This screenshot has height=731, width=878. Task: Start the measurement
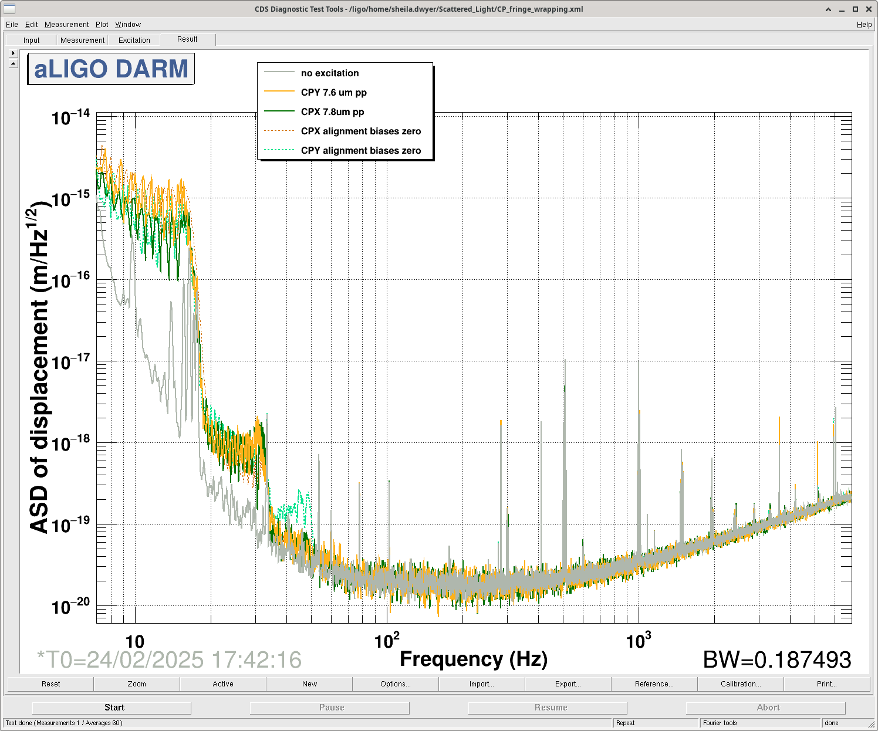(x=112, y=708)
